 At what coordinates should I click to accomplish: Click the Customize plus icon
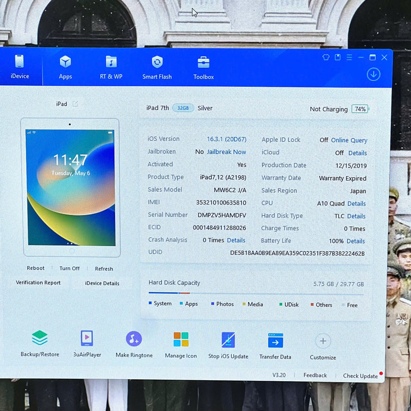click(x=323, y=341)
